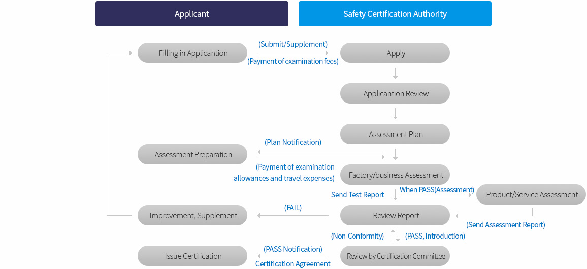Click allowances and travel expenses) text
Image resolution: width=587 pixels, height=269 pixels.
[284, 178]
